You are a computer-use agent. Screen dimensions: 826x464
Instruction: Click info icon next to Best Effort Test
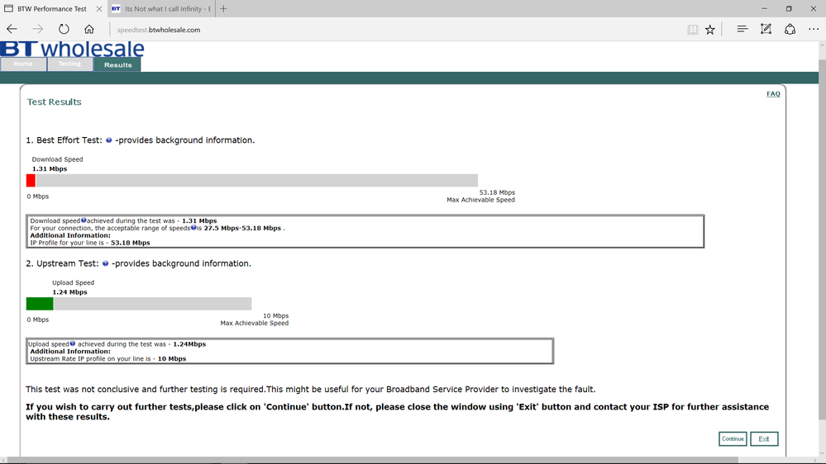(108, 140)
